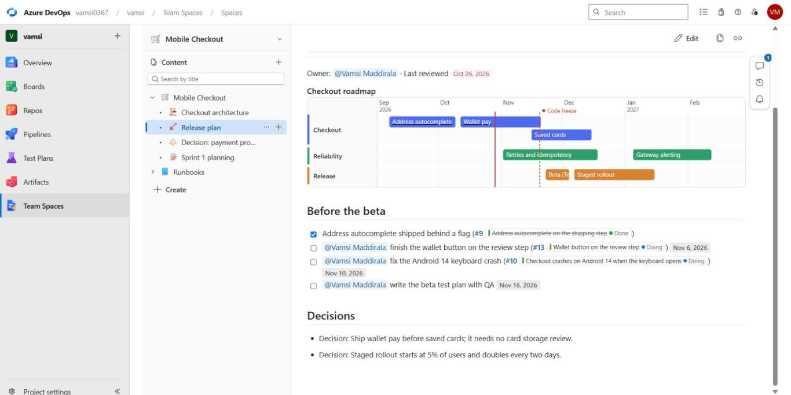Viewport: 791px width, 395px height.
Task: Open the marketplace shopping bag icon
Action: [x=721, y=12]
